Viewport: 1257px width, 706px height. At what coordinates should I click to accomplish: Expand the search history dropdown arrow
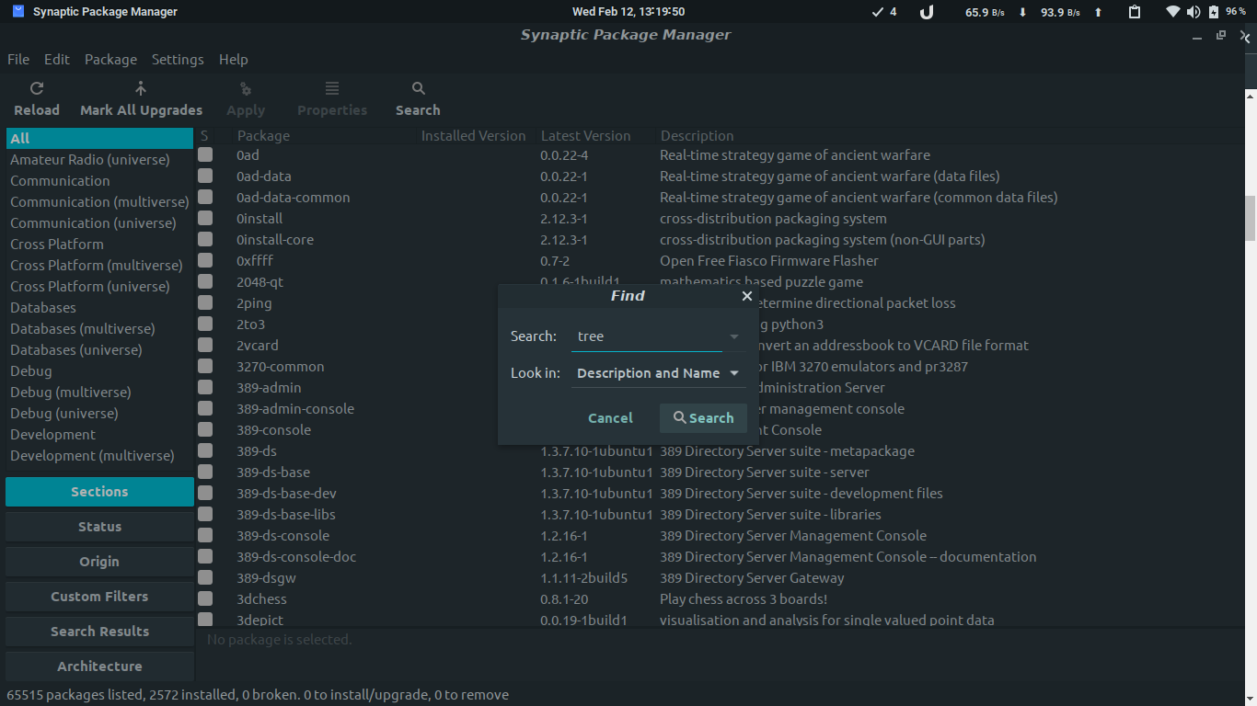733,336
